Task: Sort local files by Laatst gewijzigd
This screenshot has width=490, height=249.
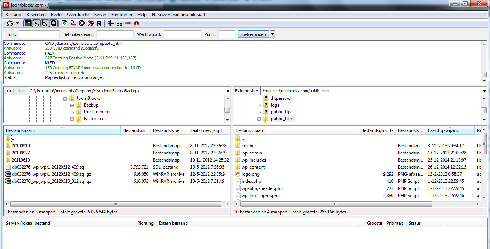Action: tap(209, 130)
